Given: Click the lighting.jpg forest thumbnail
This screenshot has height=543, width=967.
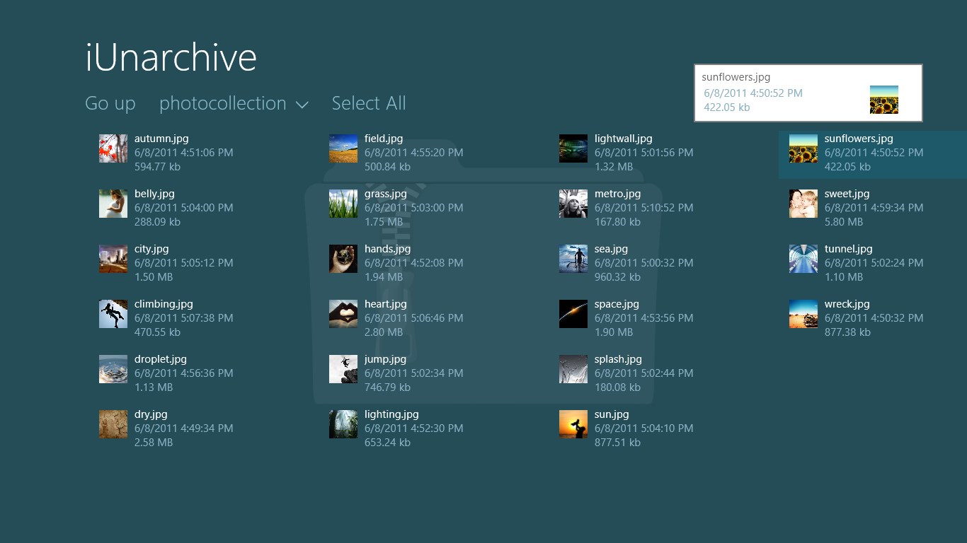Looking at the screenshot, I should [343, 424].
